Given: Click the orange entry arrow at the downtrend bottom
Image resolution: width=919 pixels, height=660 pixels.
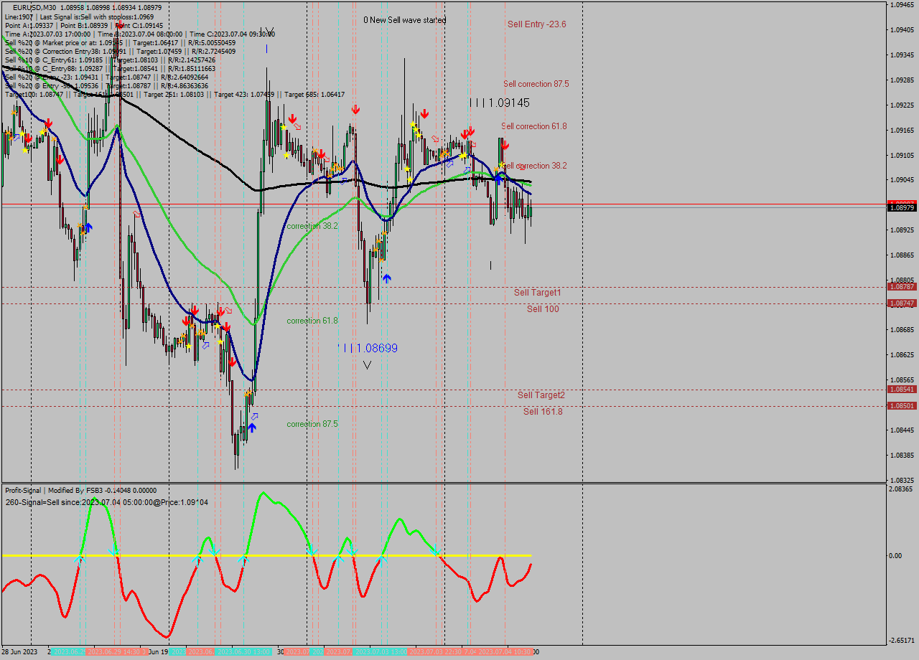Looking at the screenshot, I should (248, 395).
